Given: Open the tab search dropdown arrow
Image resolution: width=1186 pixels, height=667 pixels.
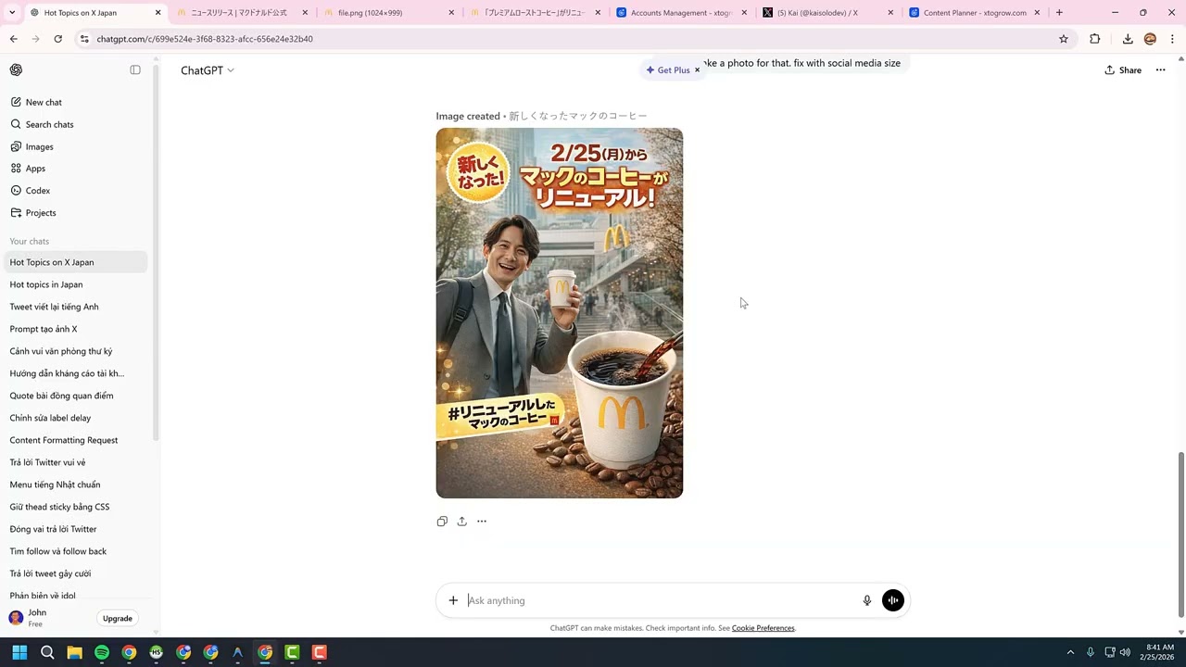Looking at the screenshot, I should 11,13.
